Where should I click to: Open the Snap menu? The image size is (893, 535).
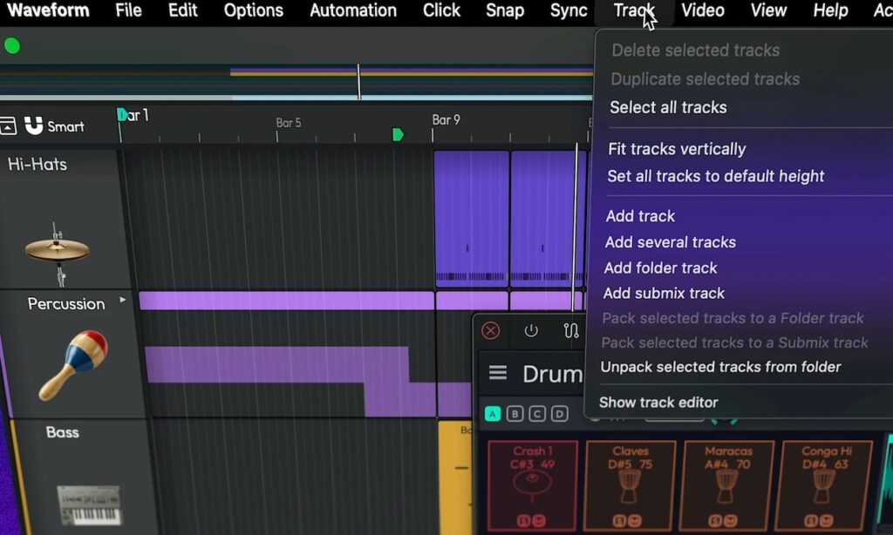[505, 10]
